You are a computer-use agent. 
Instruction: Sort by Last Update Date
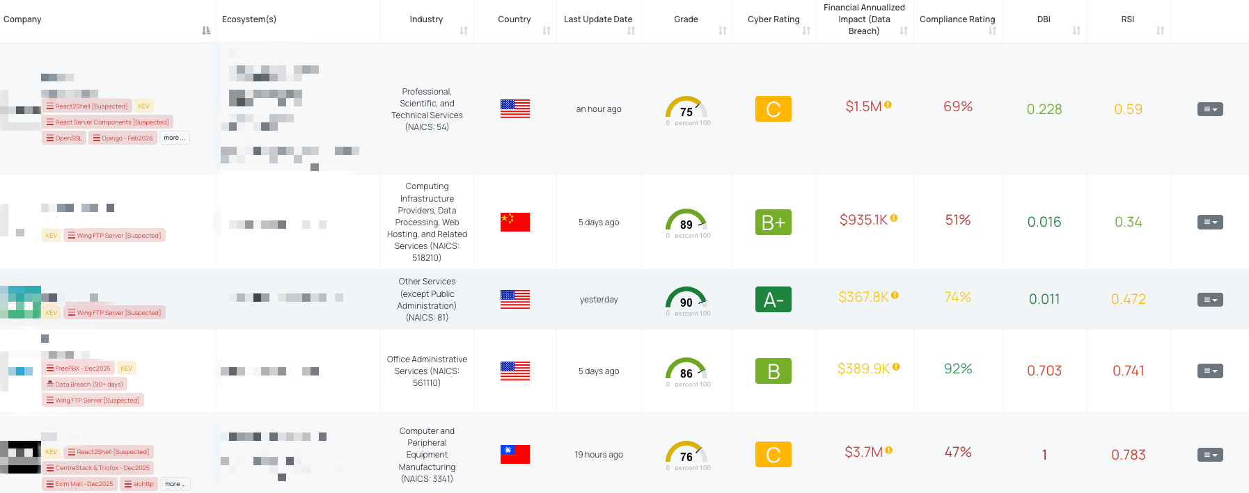(631, 31)
